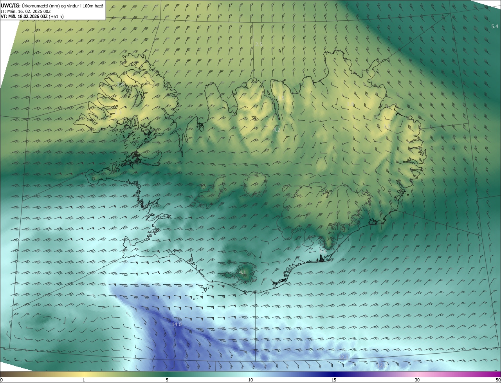Image resolution: width=501 pixels, height=383 pixels.
Task: Click the 'UWC/IG: Úrkomumætti' title line
Action: point(52,5)
